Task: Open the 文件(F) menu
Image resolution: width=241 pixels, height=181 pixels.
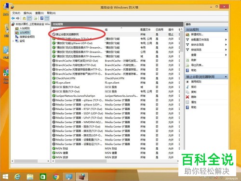Action: 16,13
